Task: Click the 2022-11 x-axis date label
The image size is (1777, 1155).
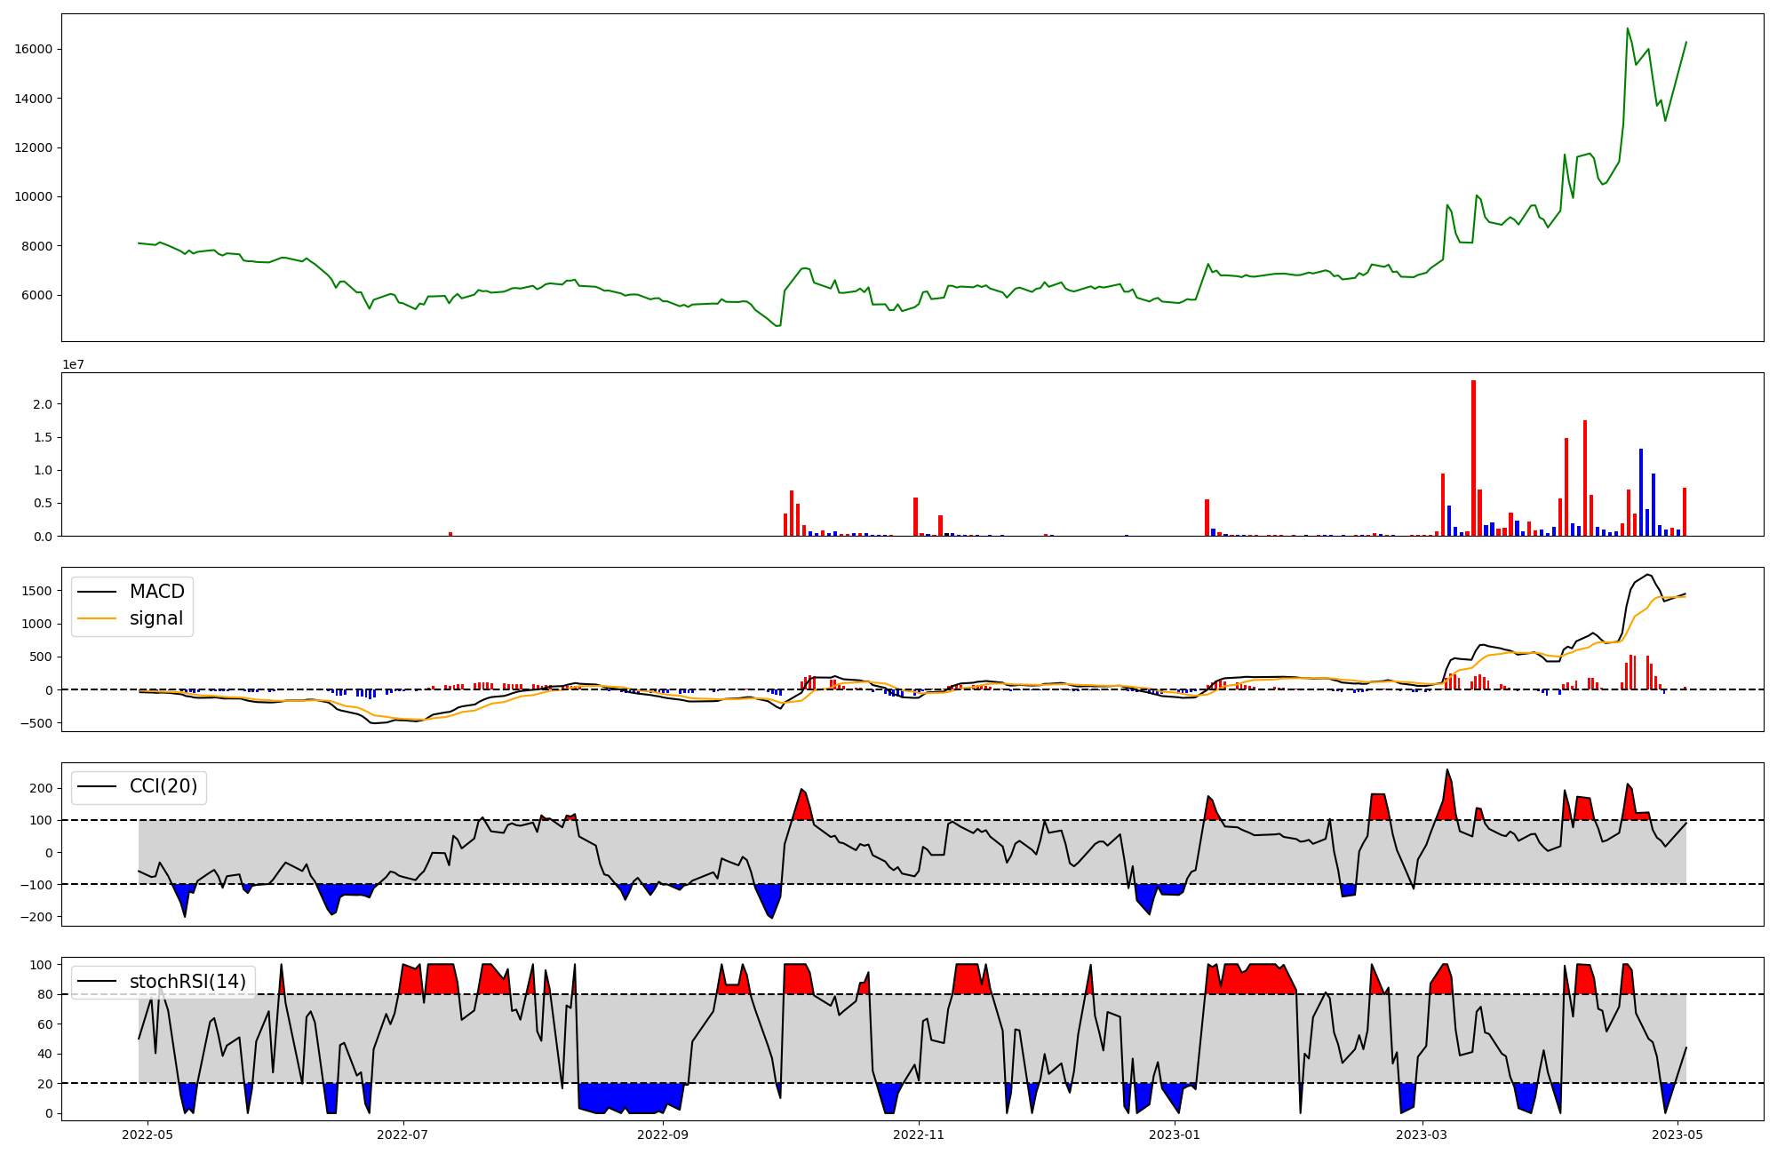Action: [918, 1135]
